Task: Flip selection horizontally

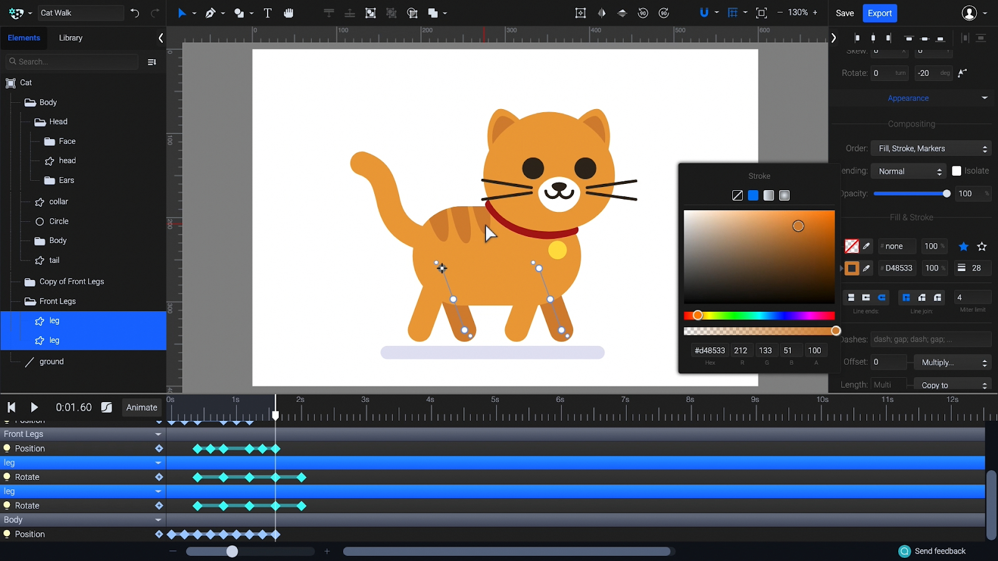Action: click(x=601, y=13)
